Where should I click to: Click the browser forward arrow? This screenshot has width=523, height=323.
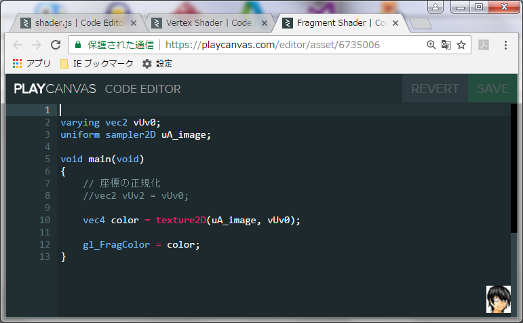pyautogui.click(x=37, y=45)
